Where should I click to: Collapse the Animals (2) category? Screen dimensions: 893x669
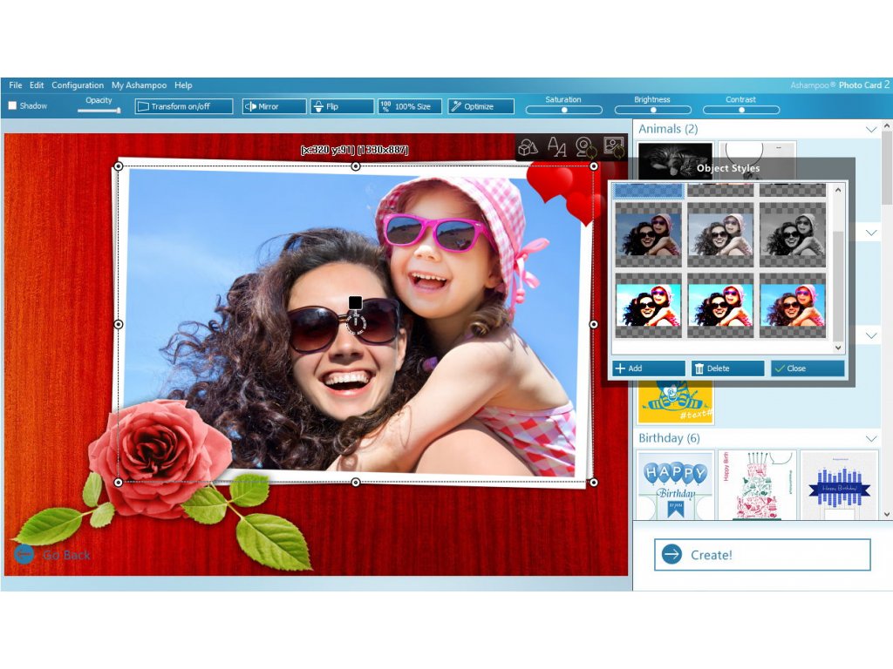tap(871, 130)
